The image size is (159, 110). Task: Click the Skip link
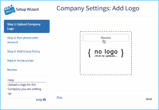click(x=59, y=97)
